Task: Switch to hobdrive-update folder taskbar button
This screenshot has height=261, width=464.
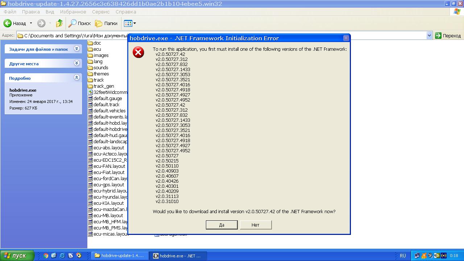Action: point(120,256)
